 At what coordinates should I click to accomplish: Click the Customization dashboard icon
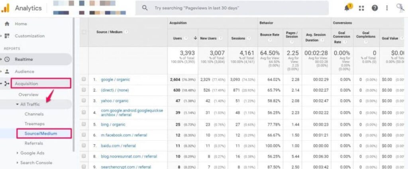point(7,36)
